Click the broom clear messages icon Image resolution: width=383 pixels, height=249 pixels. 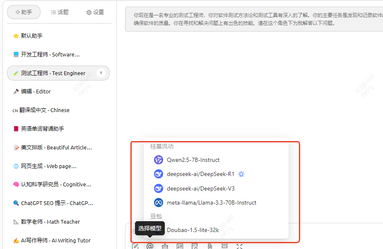pos(165,246)
